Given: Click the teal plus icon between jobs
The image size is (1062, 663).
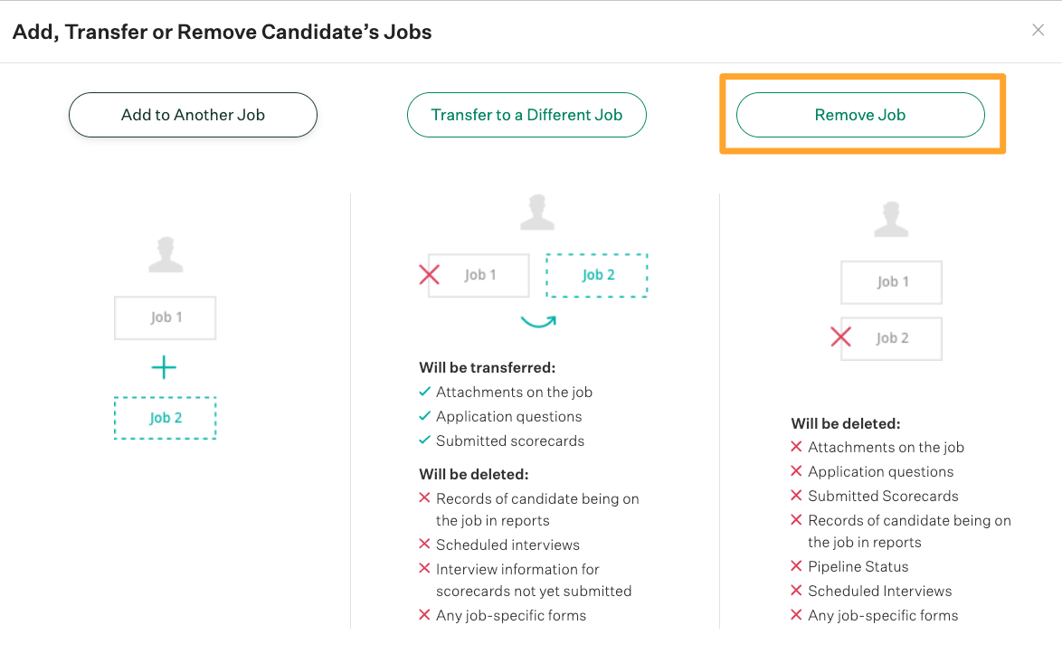Looking at the screenshot, I should click(164, 368).
